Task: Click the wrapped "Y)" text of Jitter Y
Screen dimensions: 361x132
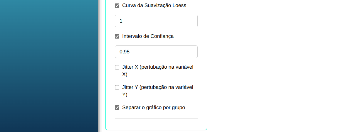Action: (x=125, y=95)
